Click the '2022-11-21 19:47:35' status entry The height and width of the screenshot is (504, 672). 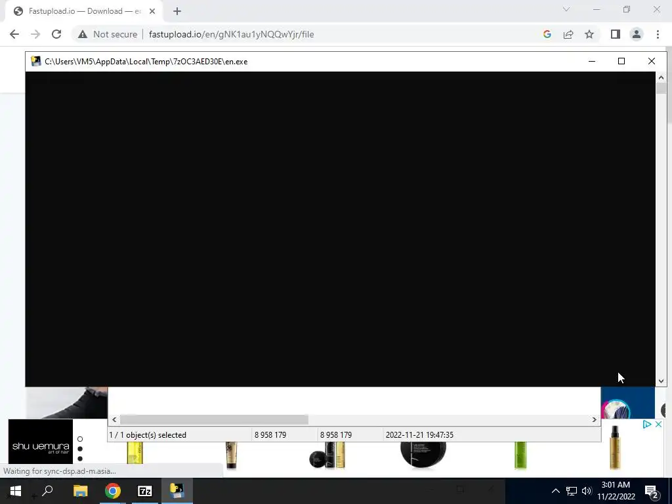pos(419,435)
